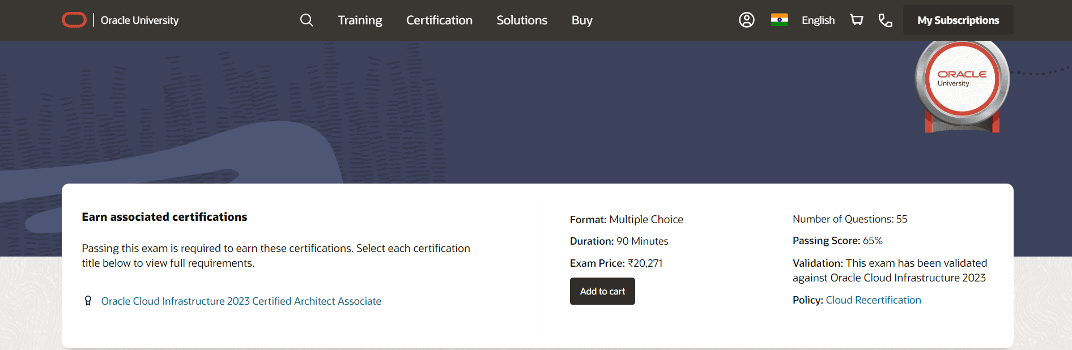
Task: Open the user account profile icon
Action: click(746, 20)
